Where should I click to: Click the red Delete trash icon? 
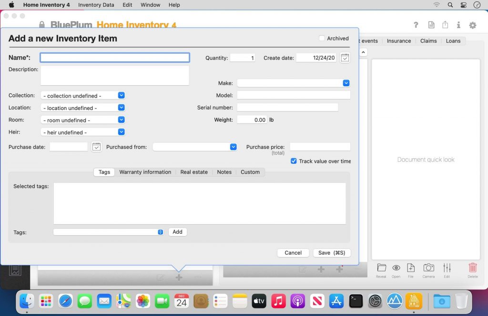472,268
